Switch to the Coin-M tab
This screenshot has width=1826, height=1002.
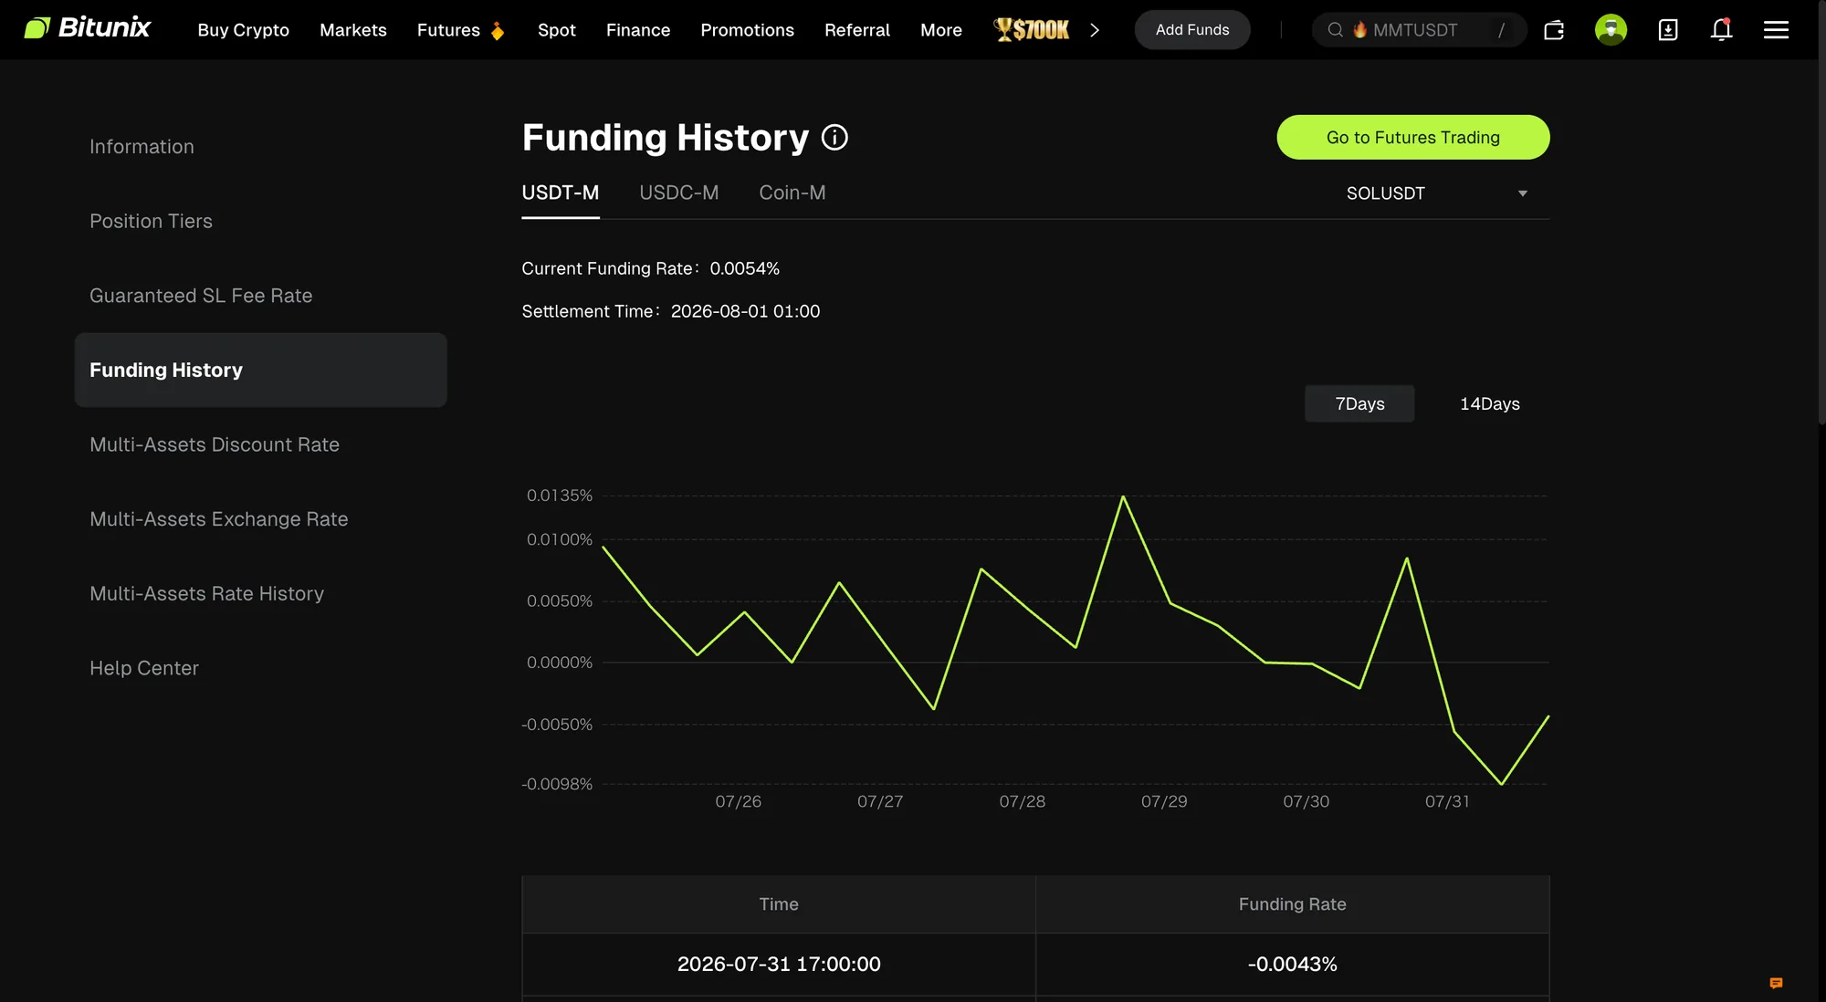792,193
